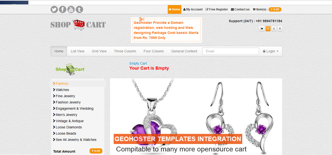This screenshot has height=155, width=332.
Task: Go to My Account
Action: pos(193,9)
